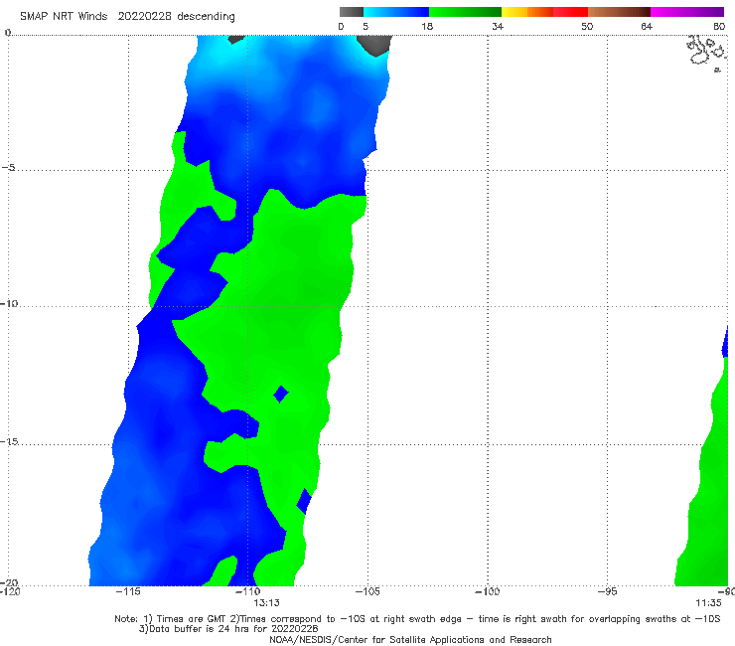Click the 'Data buffer is 24 hrs' note

[x=228, y=629]
